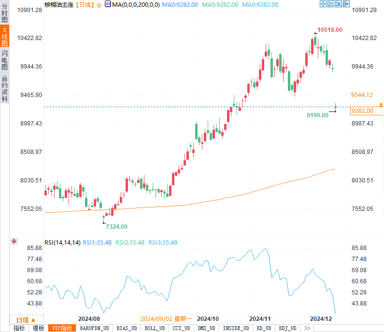384x332 pixels.
Task: Click the MA indicator settings icon
Action: [108, 4]
